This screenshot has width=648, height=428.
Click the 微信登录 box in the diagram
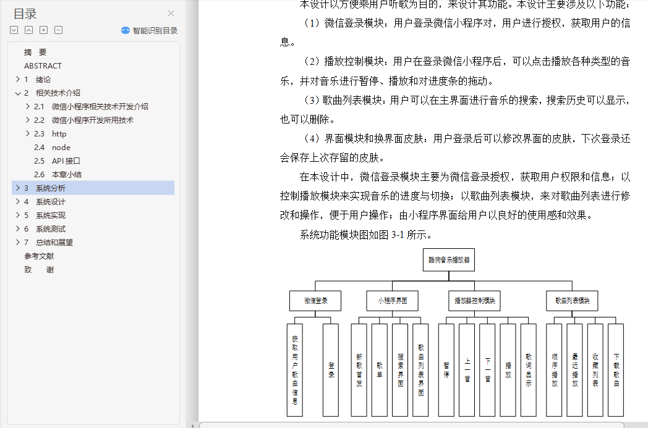point(315,301)
